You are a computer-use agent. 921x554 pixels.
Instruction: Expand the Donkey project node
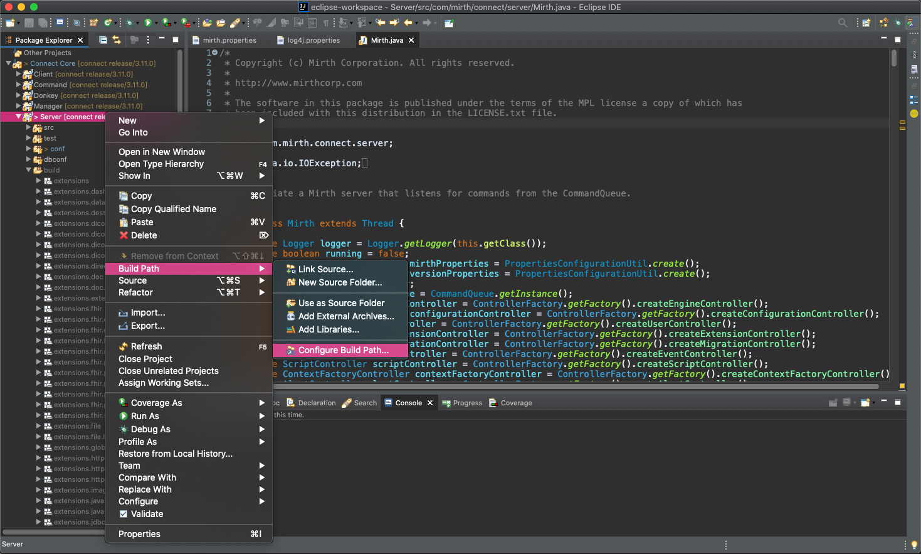click(x=18, y=95)
